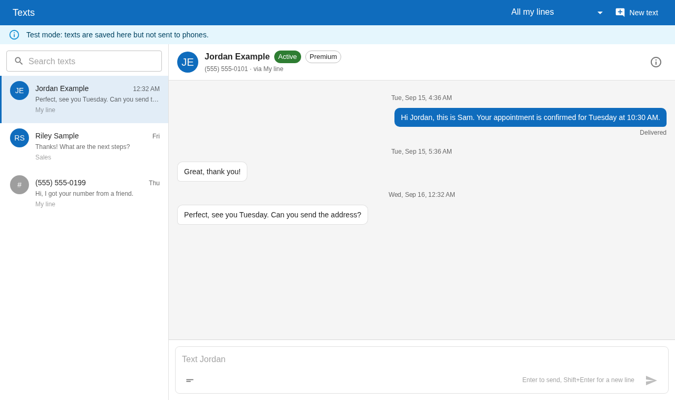
Task: Click the My line label under (555) 555-0199
Action: point(45,204)
